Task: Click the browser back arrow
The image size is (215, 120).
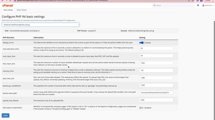Action: [3, 1]
